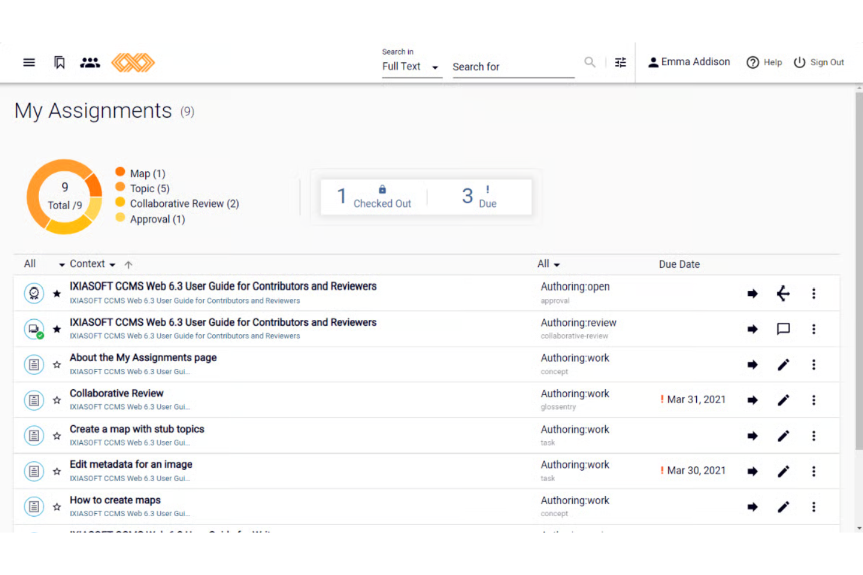Click the Mar 30, 2021 due date
This screenshot has height=575, width=863.
pyautogui.click(x=696, y=471)
